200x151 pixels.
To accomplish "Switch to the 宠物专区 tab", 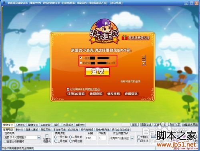I will coord(8,125).
